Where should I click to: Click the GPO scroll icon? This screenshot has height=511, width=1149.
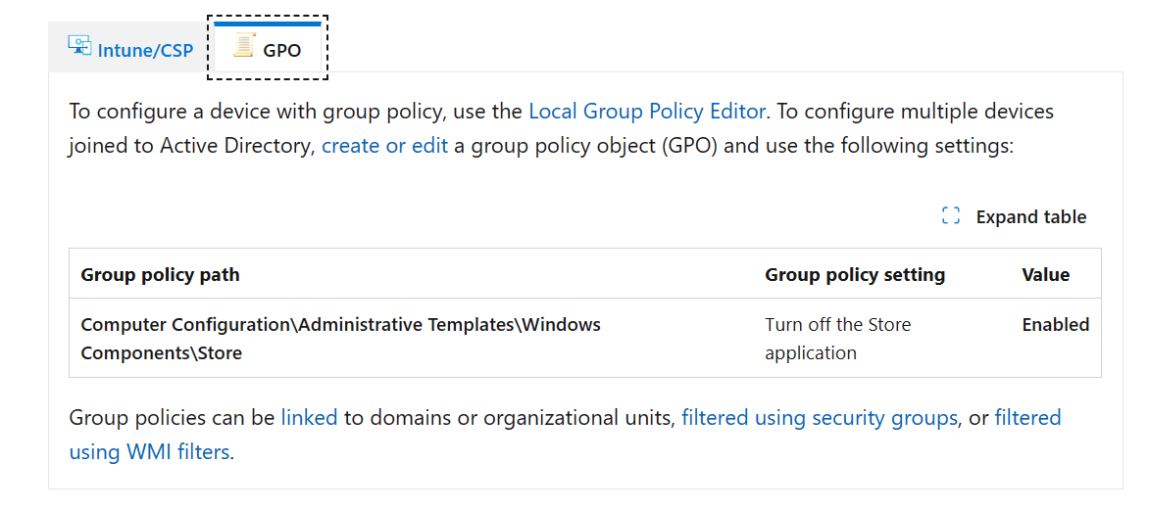tap(242, 46)
